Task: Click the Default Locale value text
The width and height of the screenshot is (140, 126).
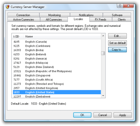Action: 48,104
